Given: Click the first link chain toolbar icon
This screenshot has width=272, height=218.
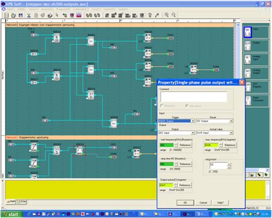Looking at the screenshot, I should [x=89, y=15].
